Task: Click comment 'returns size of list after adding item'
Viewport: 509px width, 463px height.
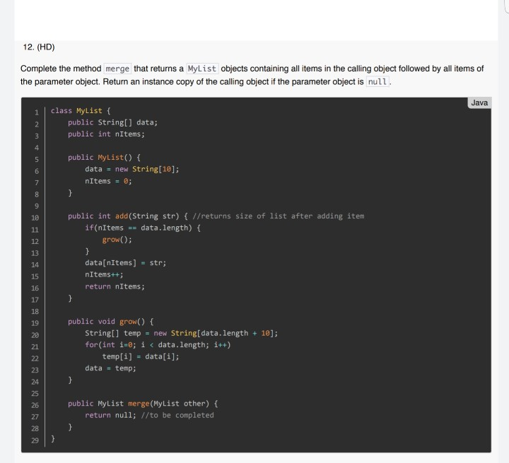Action: [282, 216]
